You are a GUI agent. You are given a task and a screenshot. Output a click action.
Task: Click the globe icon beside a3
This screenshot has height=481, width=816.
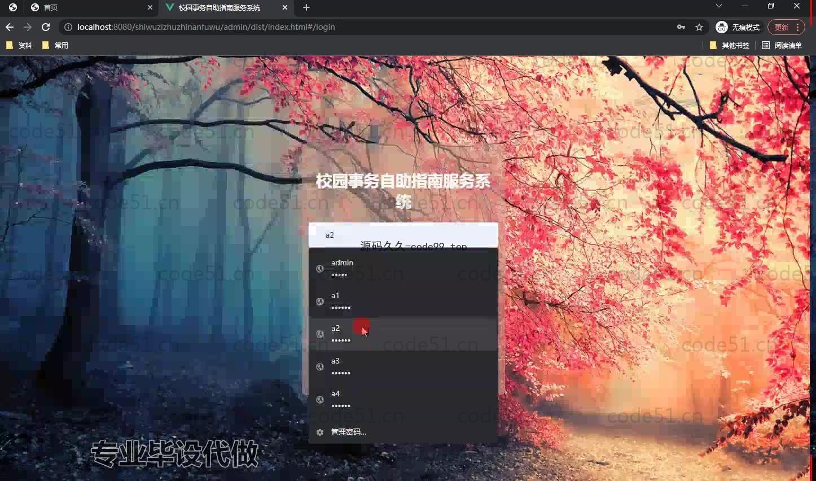[320, 367]
